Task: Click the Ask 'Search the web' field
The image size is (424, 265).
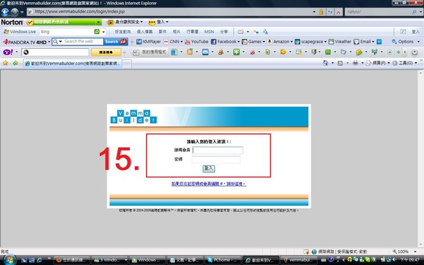Action: pyautogui.click(x=83, y=42)
